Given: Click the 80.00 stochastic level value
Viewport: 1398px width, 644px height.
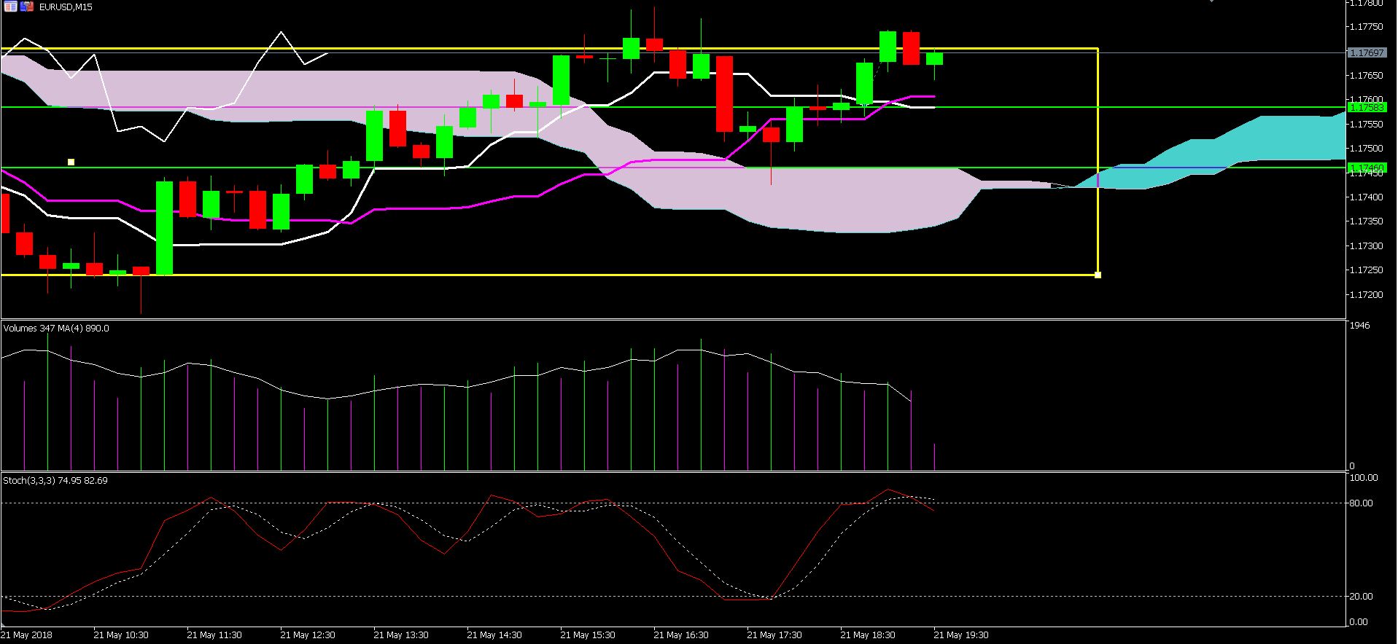Looking at the screenshot, I should point(1362,503).
